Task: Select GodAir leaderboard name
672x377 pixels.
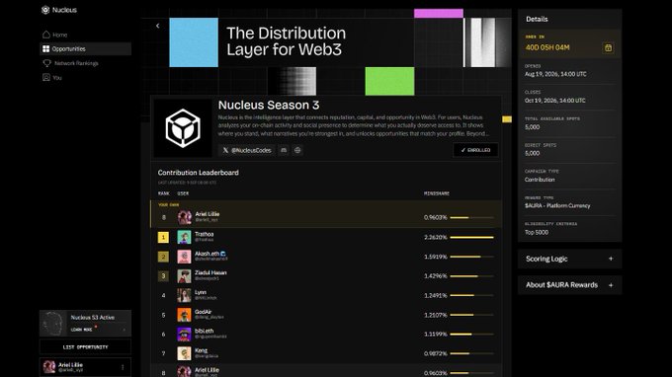Action: tap(204, 312)
